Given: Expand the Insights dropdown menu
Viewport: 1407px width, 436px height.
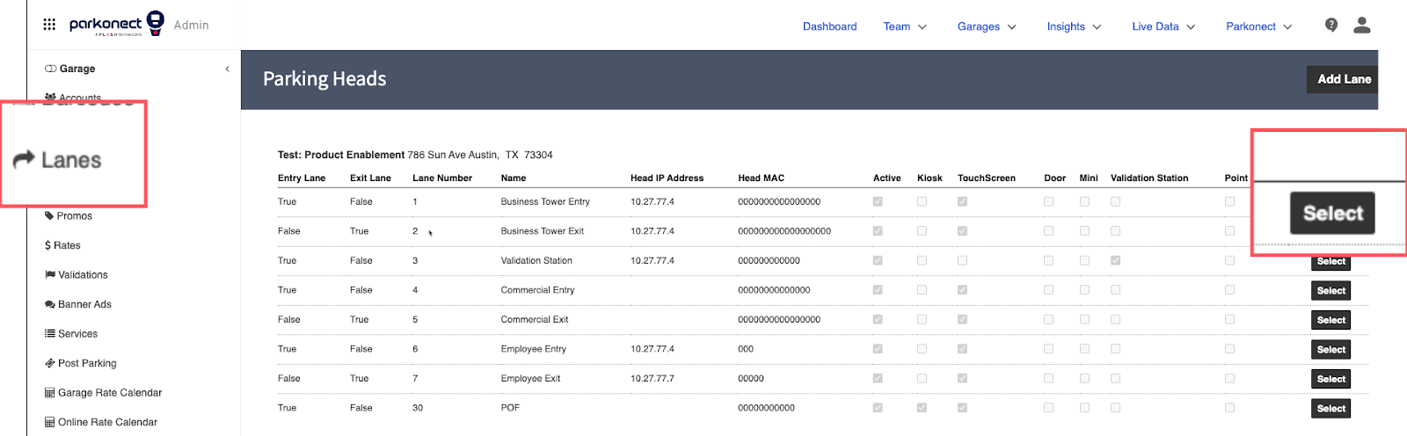Looking at the screenshot, I should pyautogui.click(x=1074, y=26).
